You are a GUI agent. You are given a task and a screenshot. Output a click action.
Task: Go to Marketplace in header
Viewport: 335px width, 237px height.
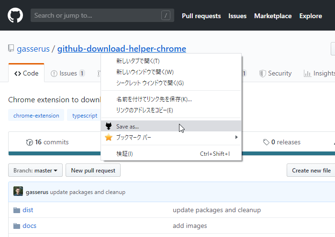pyautogui.click(x=273, y=16)
